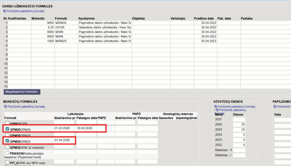Uncheck the GPM20 tax formula checkbox
The height and width of the screenshot is (166, 291).
click(x=7, y=129)
